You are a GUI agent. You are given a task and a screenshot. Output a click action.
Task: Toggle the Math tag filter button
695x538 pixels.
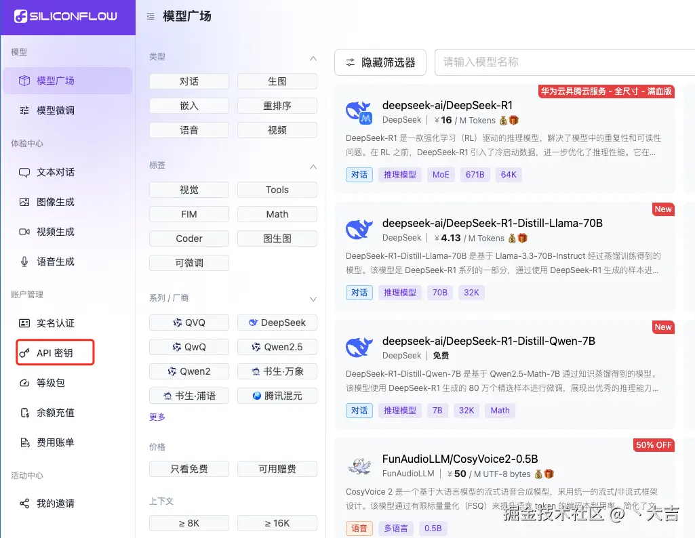[x=277, y=214]
